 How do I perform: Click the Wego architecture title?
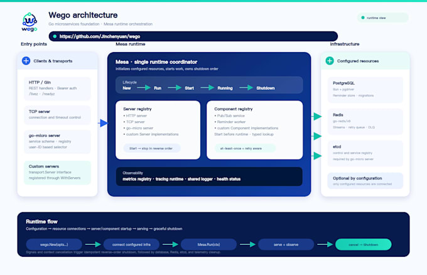pos(83,15)
